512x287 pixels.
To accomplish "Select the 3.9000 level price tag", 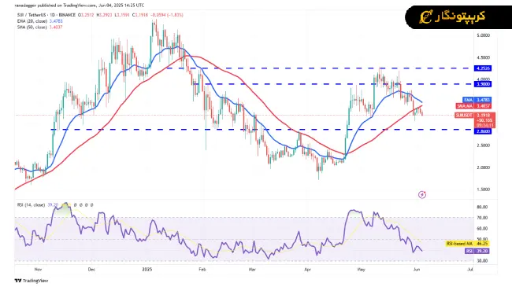I will [483, 84].
